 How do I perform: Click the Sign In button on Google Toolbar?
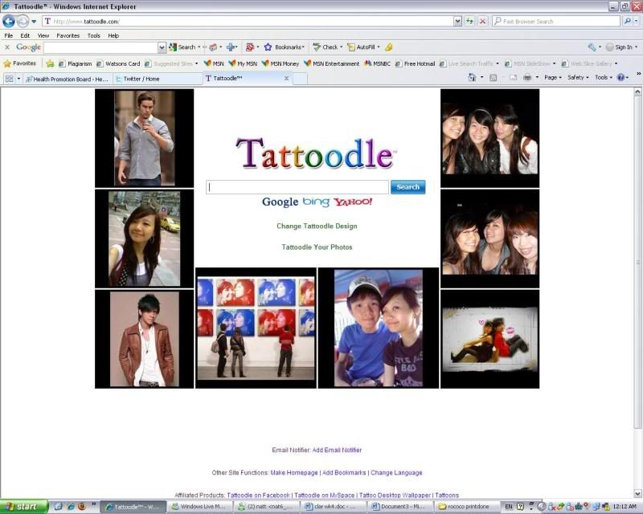[x=621, y=47]
